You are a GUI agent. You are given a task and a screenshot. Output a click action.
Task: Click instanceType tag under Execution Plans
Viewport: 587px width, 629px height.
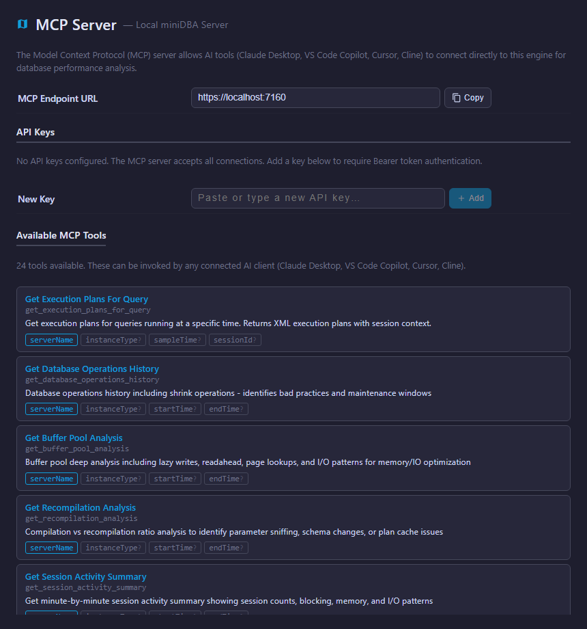(x=113, y=340)
